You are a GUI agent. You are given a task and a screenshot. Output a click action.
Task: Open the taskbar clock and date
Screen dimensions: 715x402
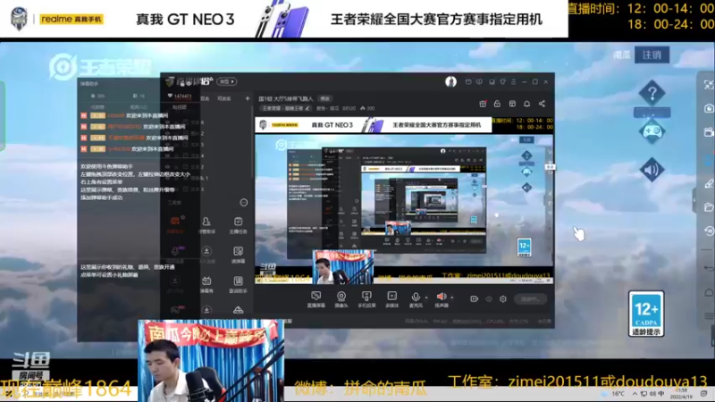point(682,393)
